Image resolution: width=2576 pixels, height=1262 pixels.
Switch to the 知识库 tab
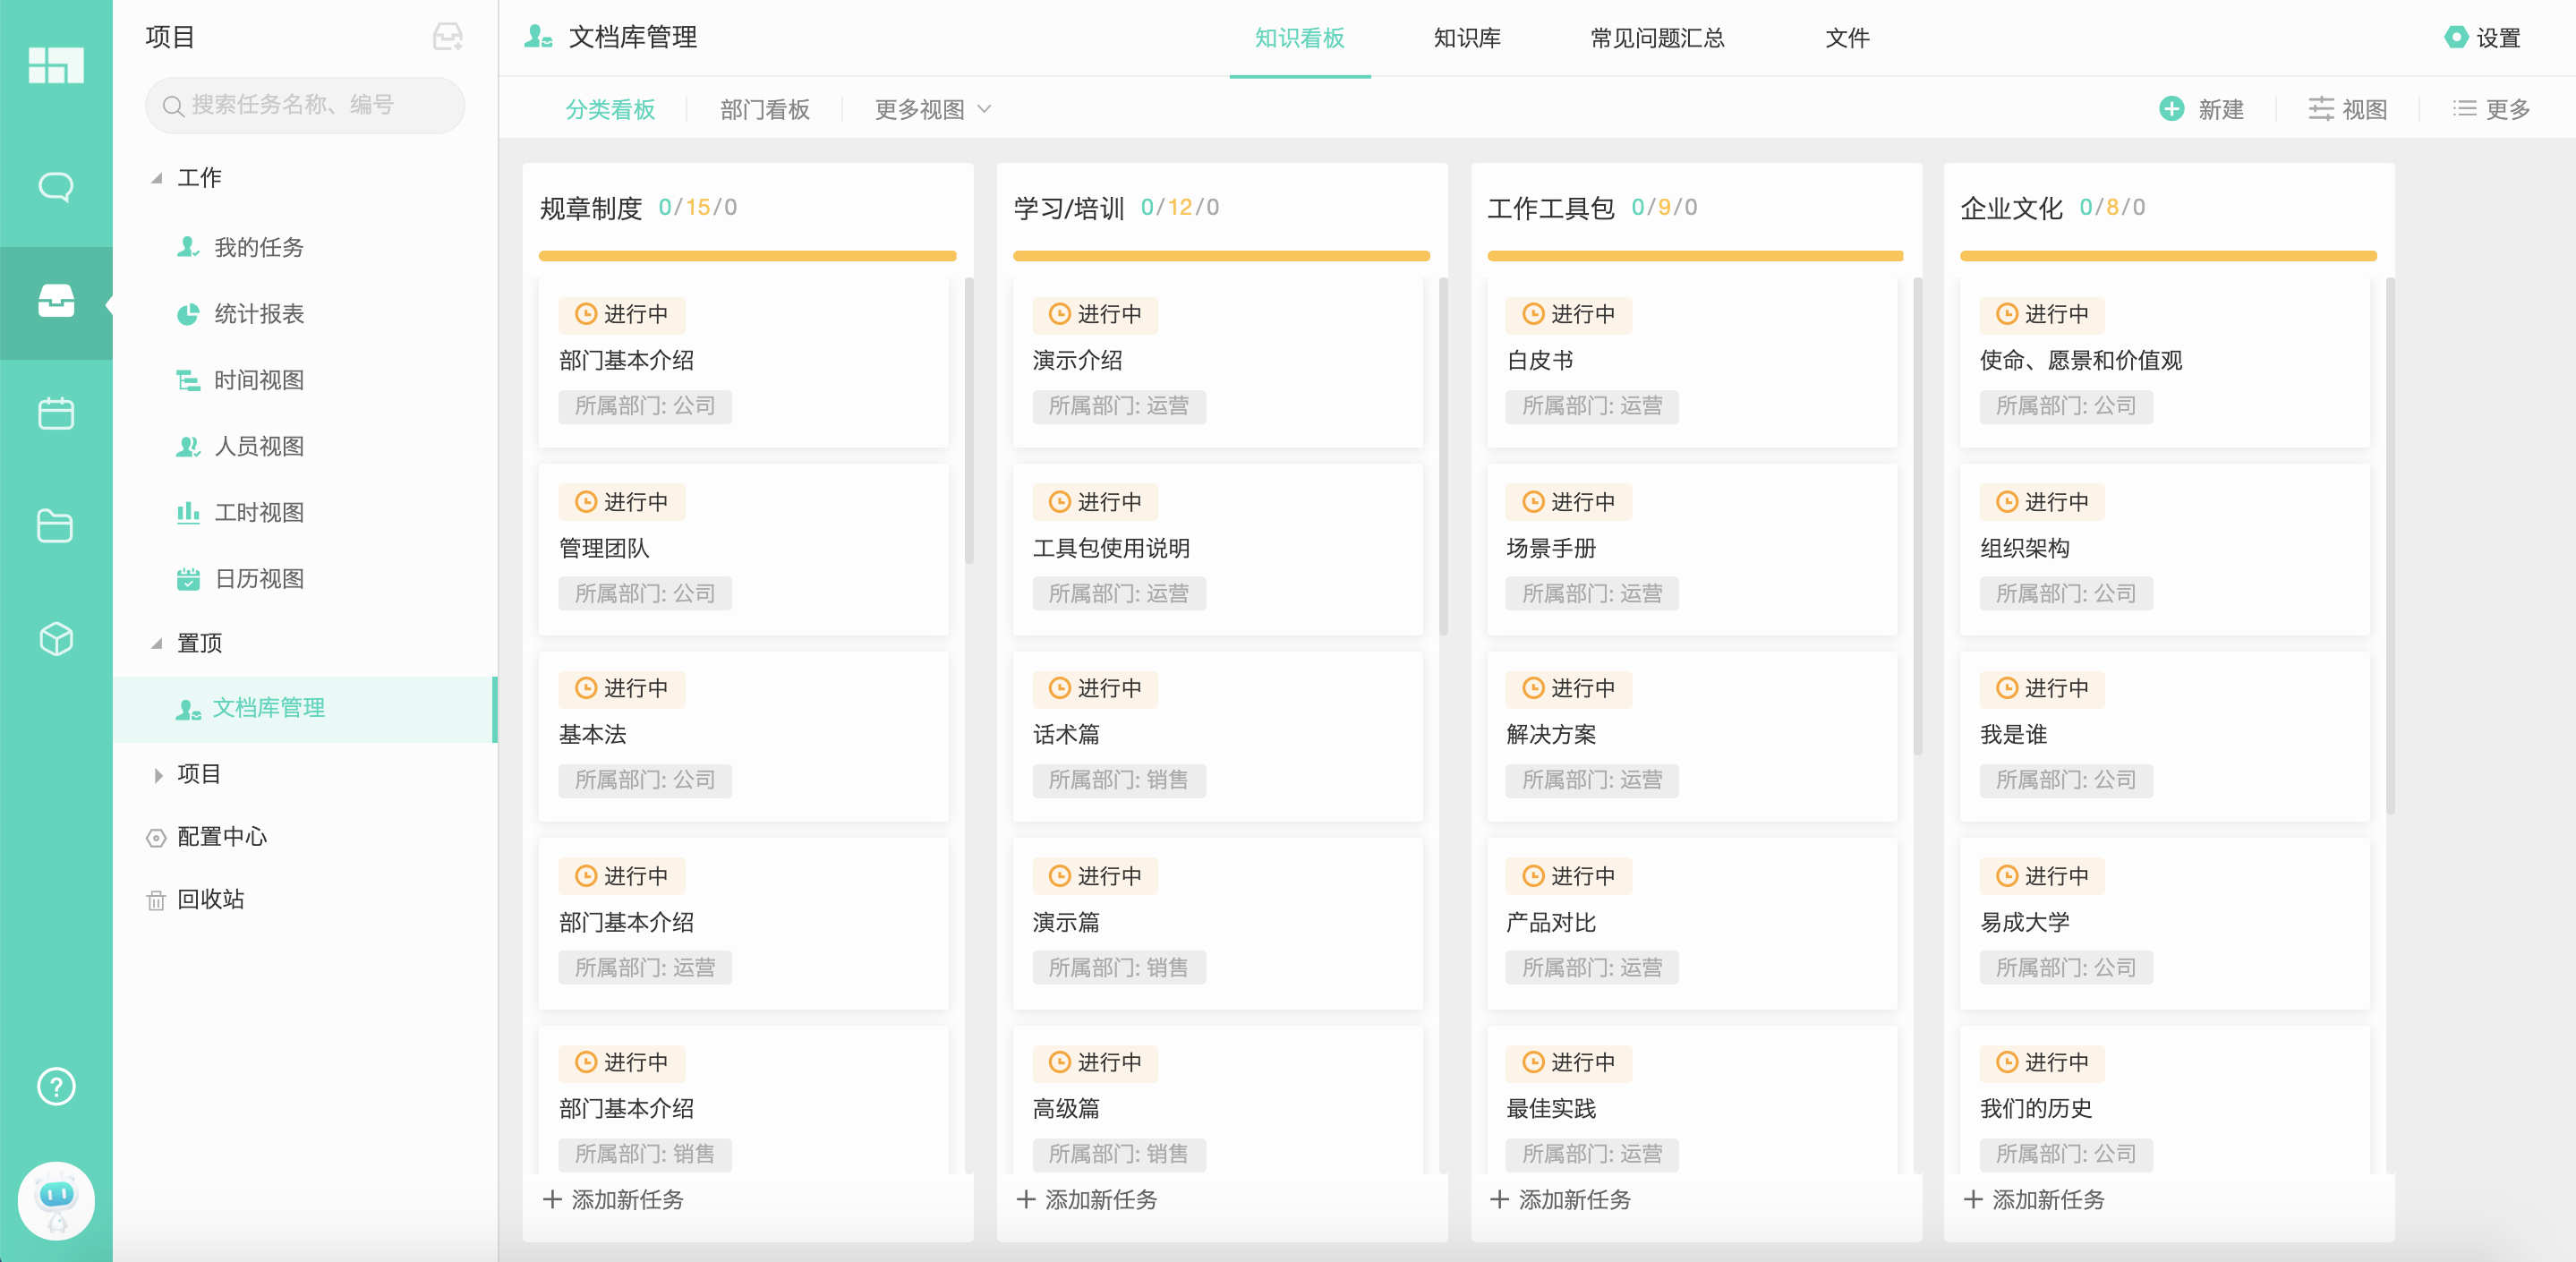pos(1466,38)
